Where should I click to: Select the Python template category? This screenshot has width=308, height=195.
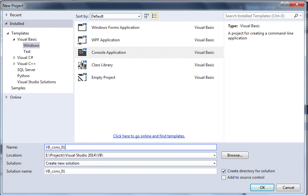coord(23,76)
